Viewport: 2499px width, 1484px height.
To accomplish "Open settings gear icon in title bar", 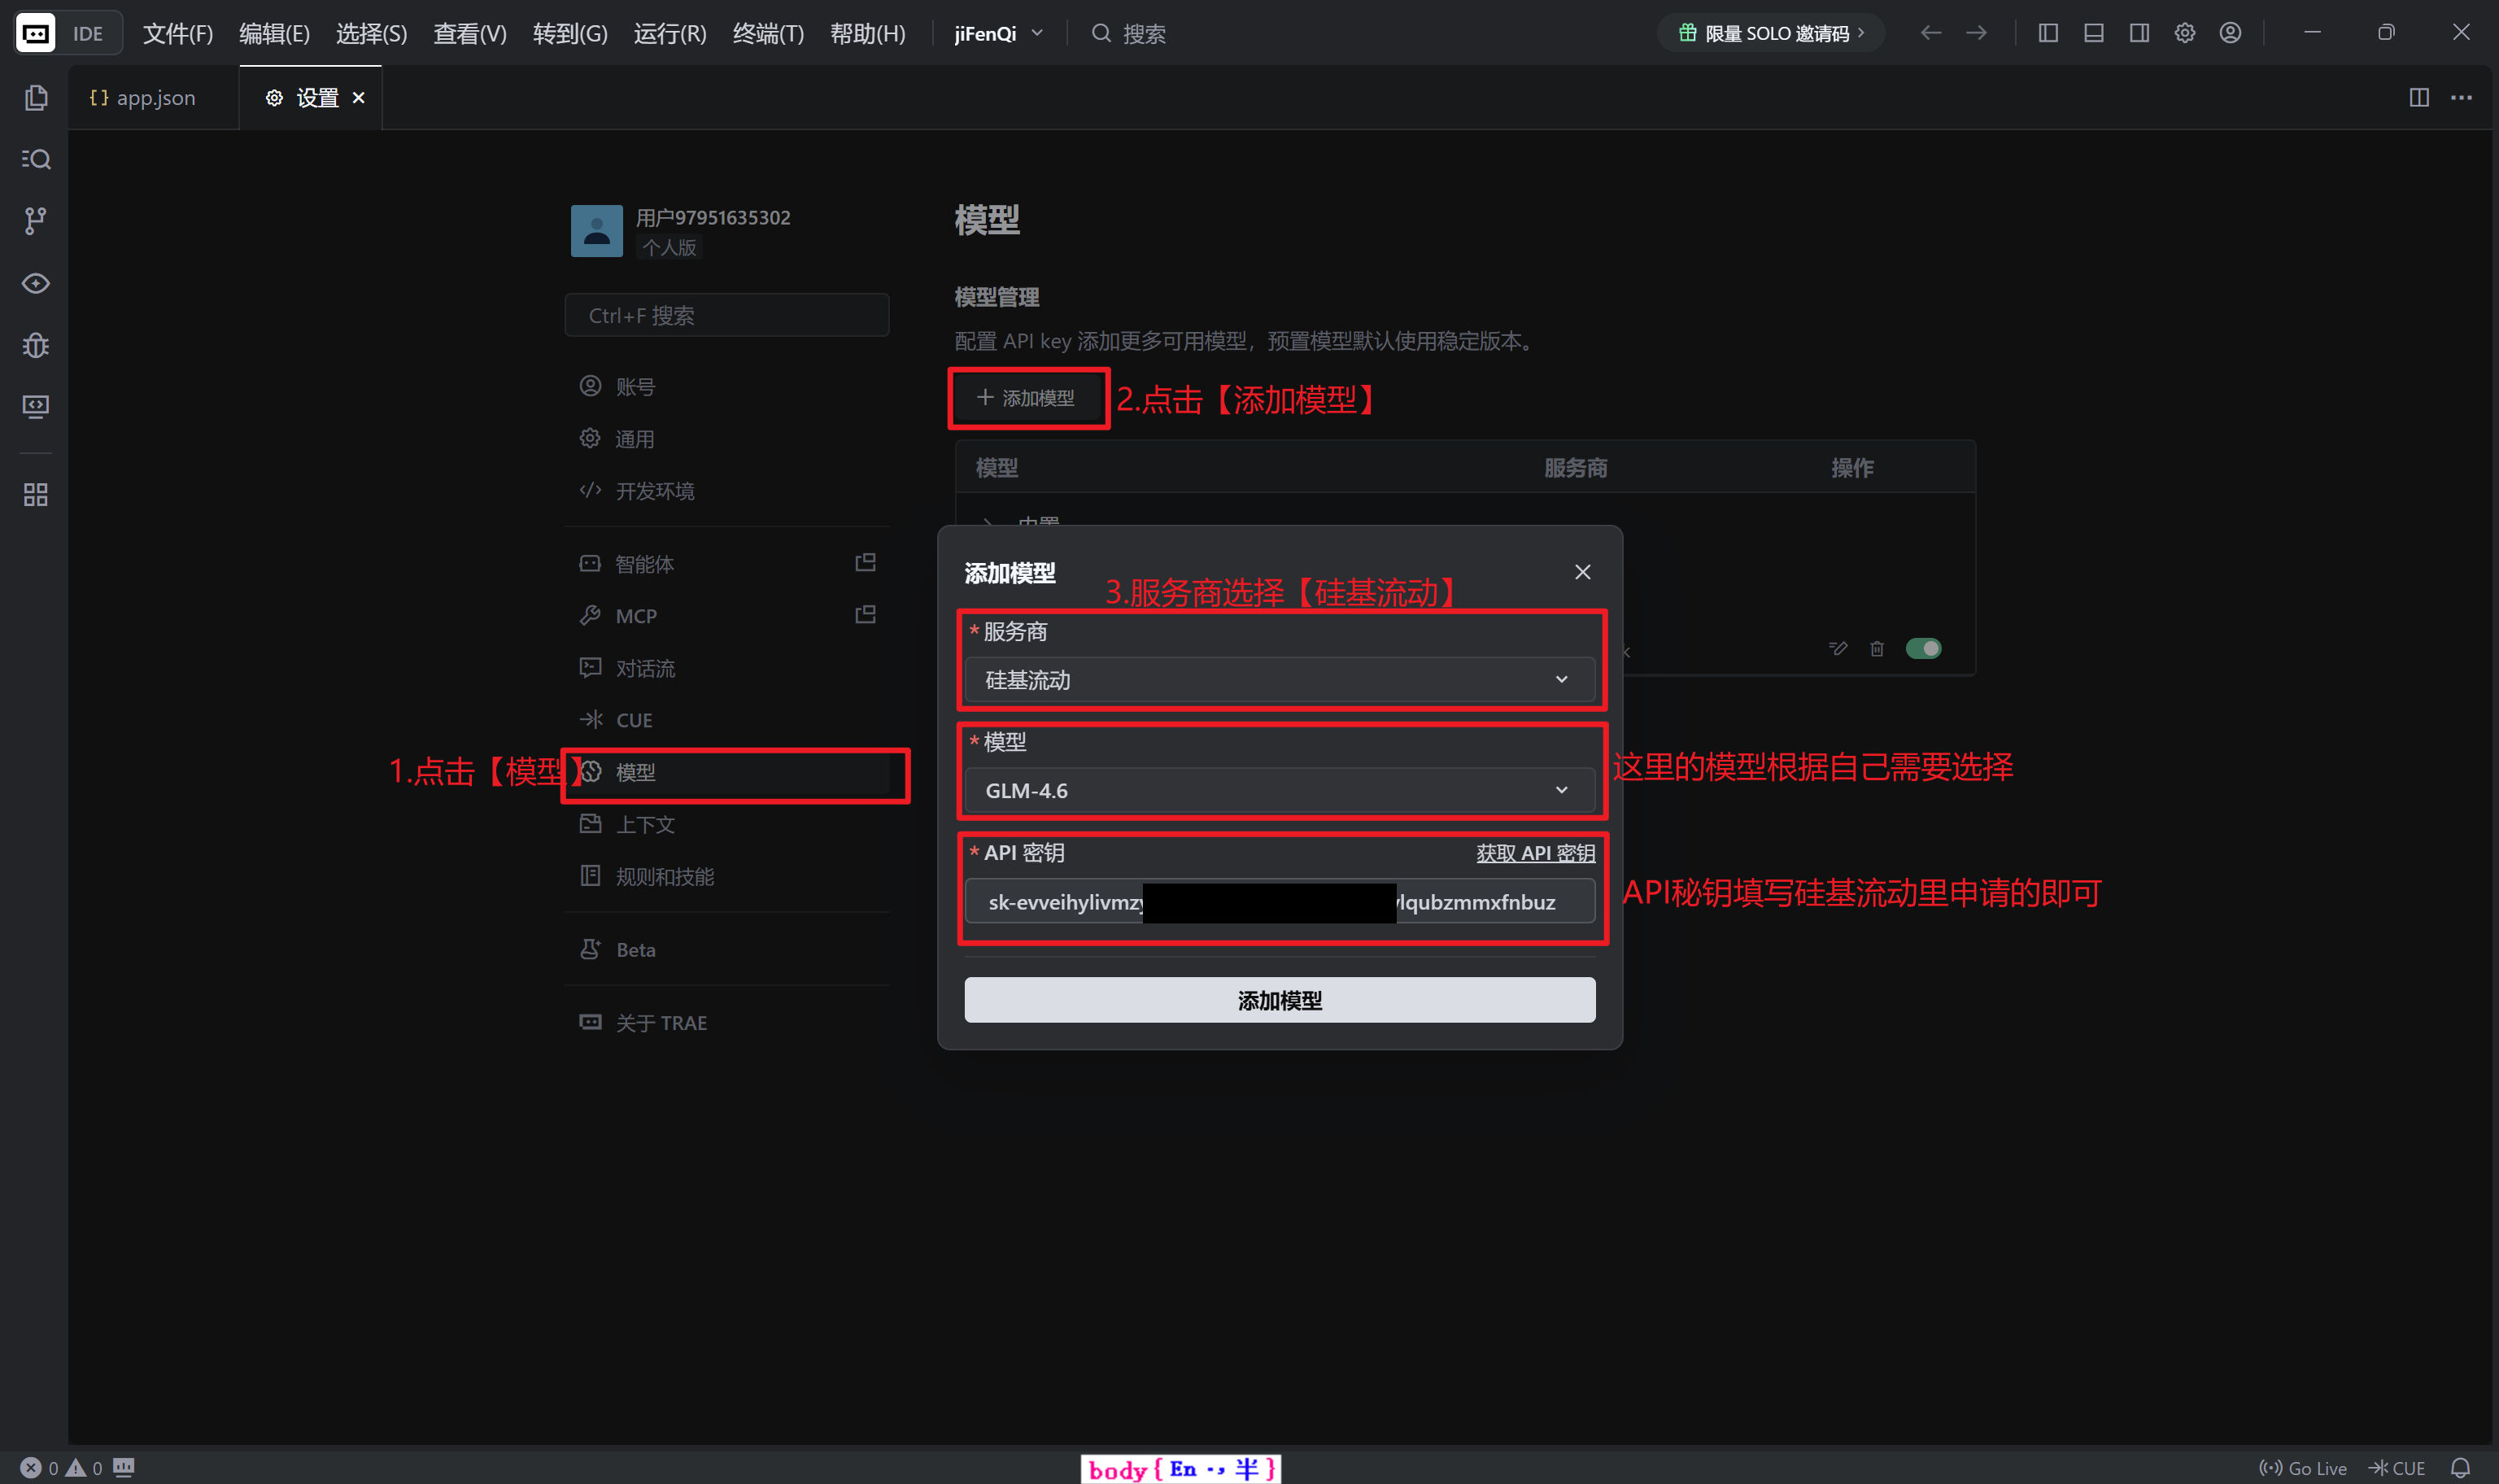I will tap(2185, 33).
